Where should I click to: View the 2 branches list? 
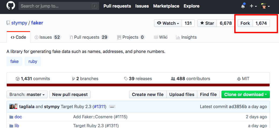(85, 79)
